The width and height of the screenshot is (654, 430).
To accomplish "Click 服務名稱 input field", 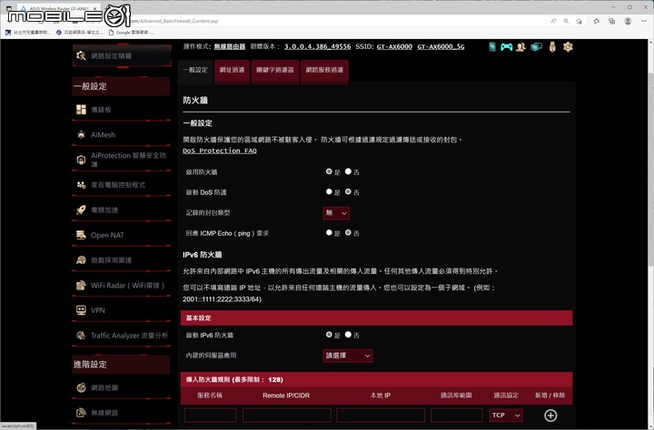I will pyautogui.click(x=210, y=415).
